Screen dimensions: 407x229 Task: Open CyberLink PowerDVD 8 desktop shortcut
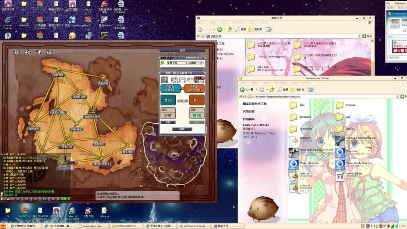[x=72, y=213]
